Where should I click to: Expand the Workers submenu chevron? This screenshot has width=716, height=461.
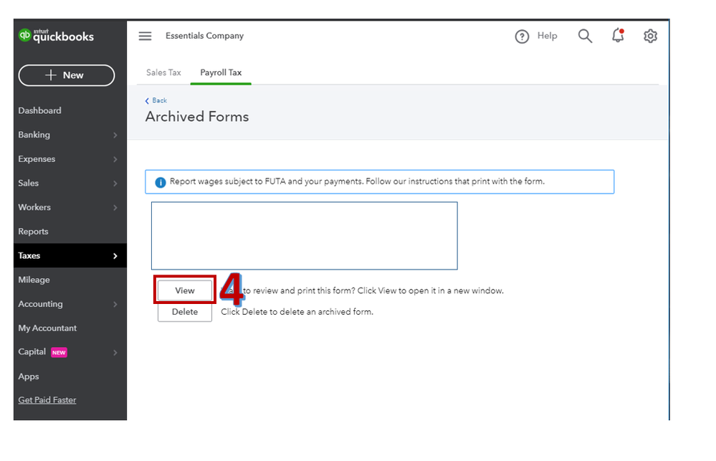pos(115,207)
